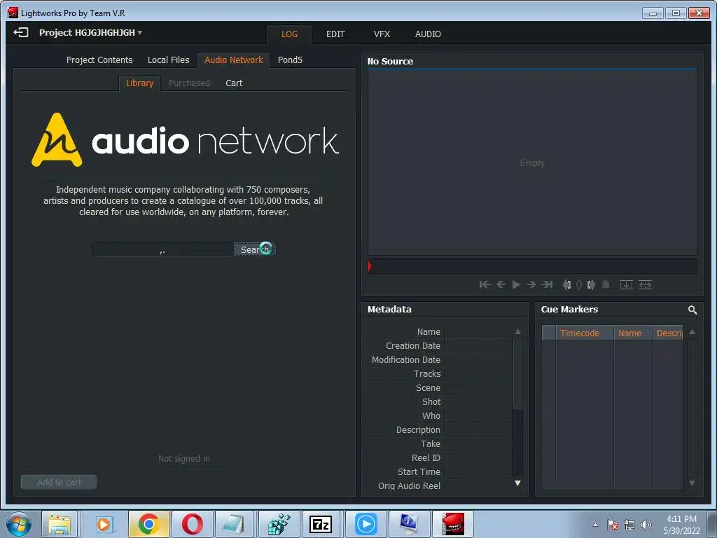Image resolution: width=717 pixels, height=538 pixels.
Task: Step back one frame in viewer
Action: (x=501, y=284)
